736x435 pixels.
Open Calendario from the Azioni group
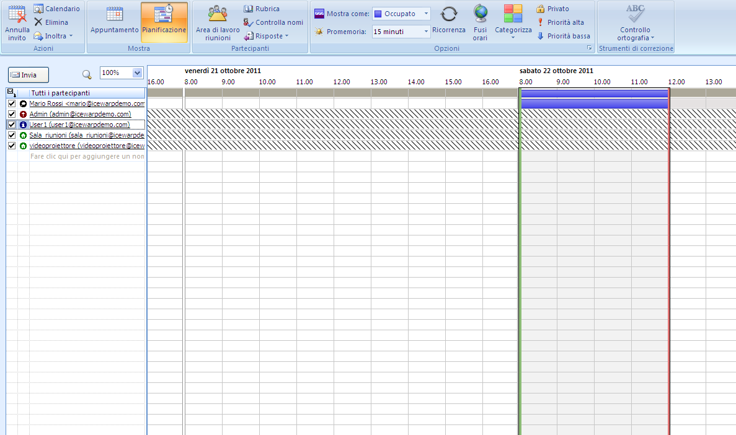[x=57, y=9]
